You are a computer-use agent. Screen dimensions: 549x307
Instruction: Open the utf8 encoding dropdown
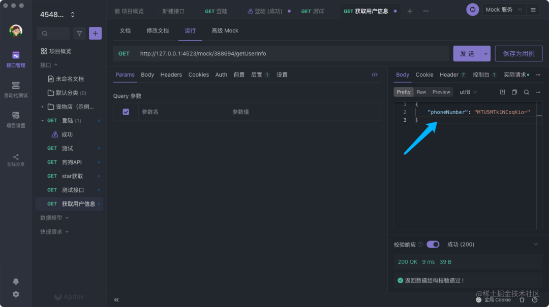[x=468, y=92]
